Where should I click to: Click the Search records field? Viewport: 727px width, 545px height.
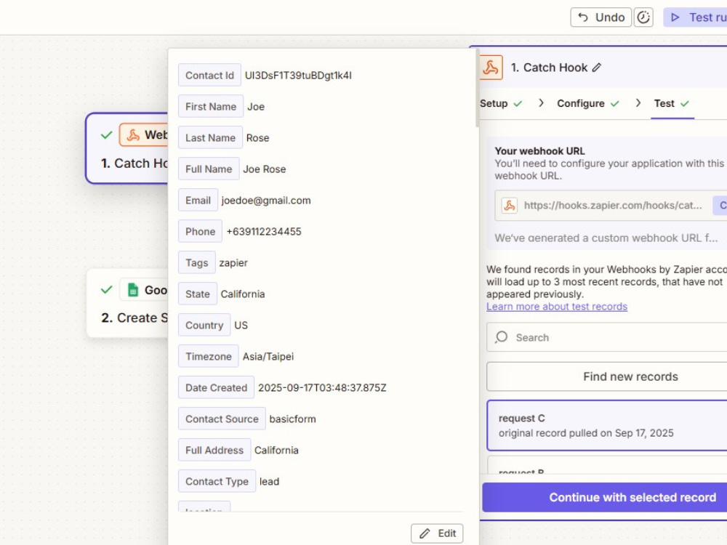606,337
